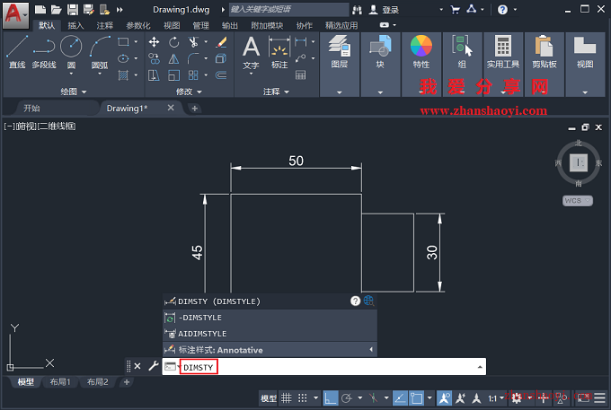Open the annotation scale 1:1 dropdown
The image size is (611, 410).
pos(496,398)
